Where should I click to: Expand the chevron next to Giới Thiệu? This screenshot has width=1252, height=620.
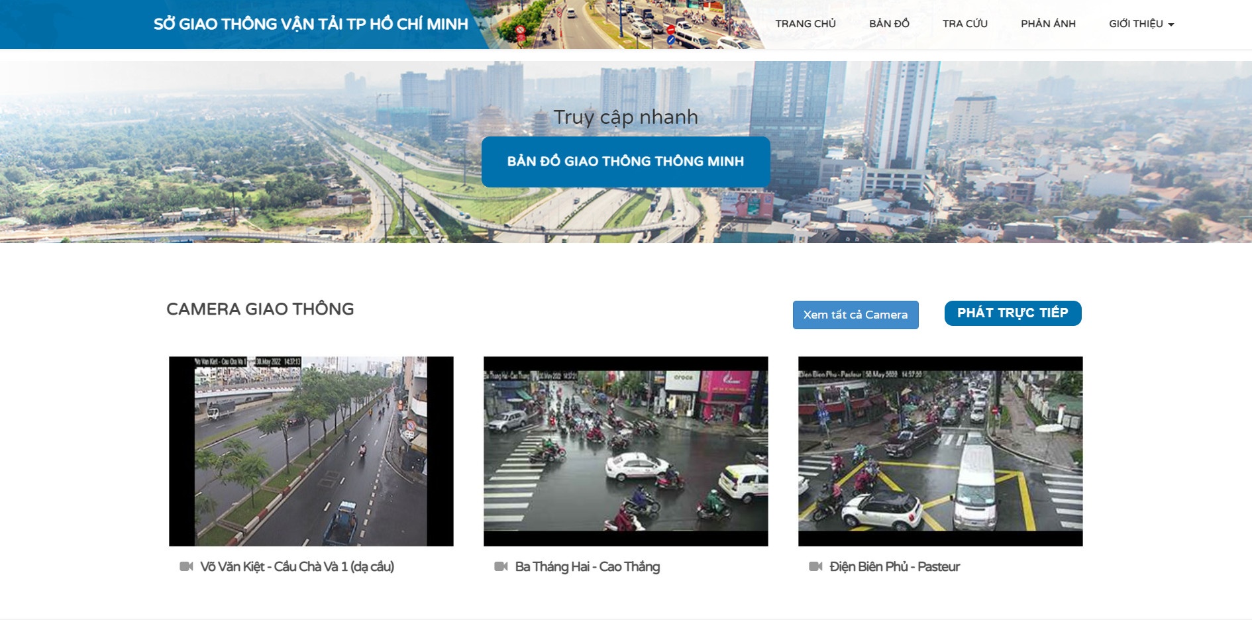[1171, 23]
